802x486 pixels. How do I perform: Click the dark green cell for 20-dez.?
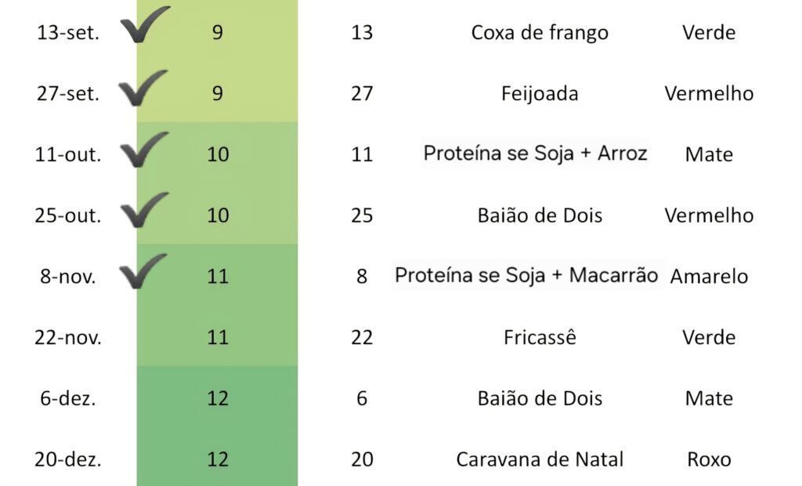[x=218, y=459]
